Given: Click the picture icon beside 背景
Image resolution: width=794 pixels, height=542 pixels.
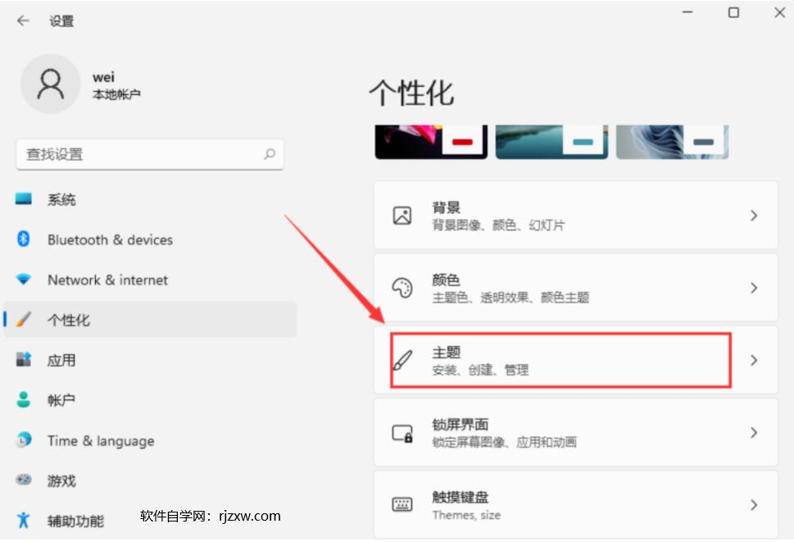Looking at the screenshot, I should (x=402, y=215).
